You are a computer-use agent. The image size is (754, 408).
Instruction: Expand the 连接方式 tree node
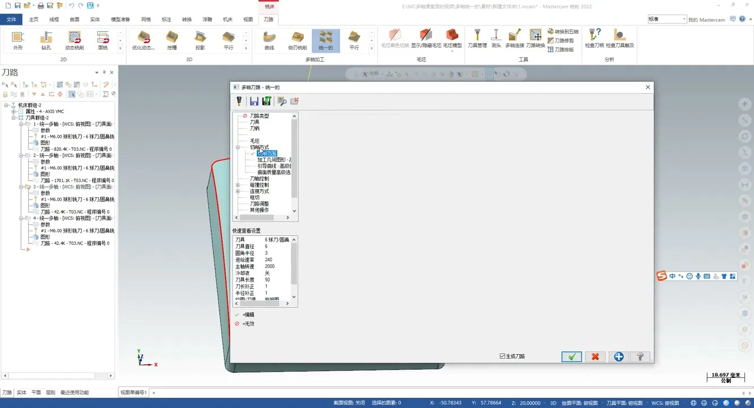238,192
